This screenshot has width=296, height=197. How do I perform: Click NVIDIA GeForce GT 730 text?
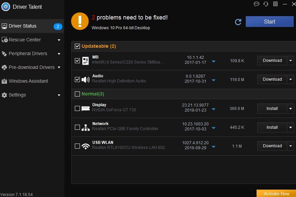(114, 110)
